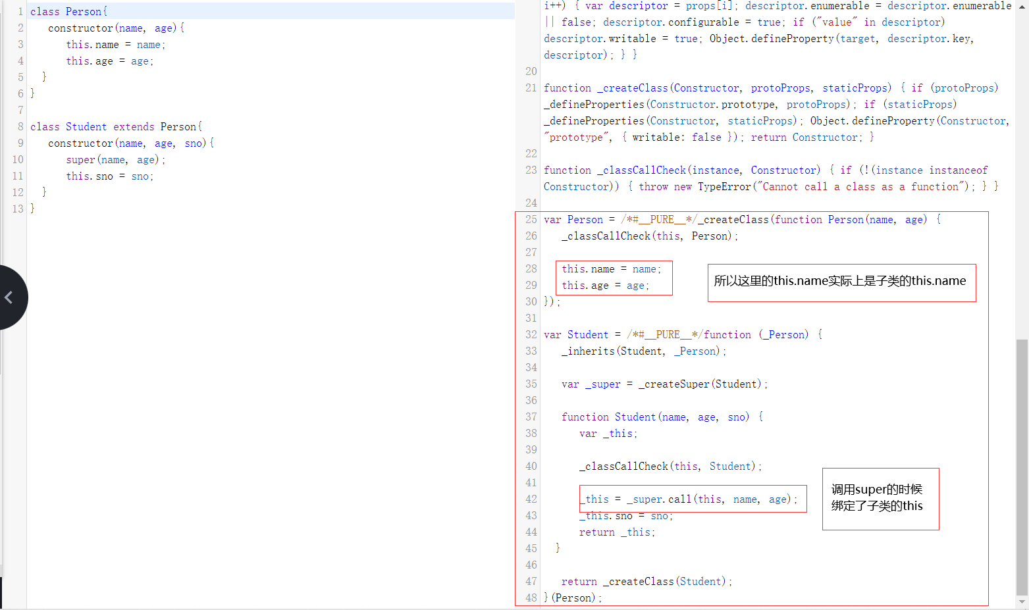
Task: Click the '_this.sno = sno;' line in compiled output
Action: coord(627,515)
